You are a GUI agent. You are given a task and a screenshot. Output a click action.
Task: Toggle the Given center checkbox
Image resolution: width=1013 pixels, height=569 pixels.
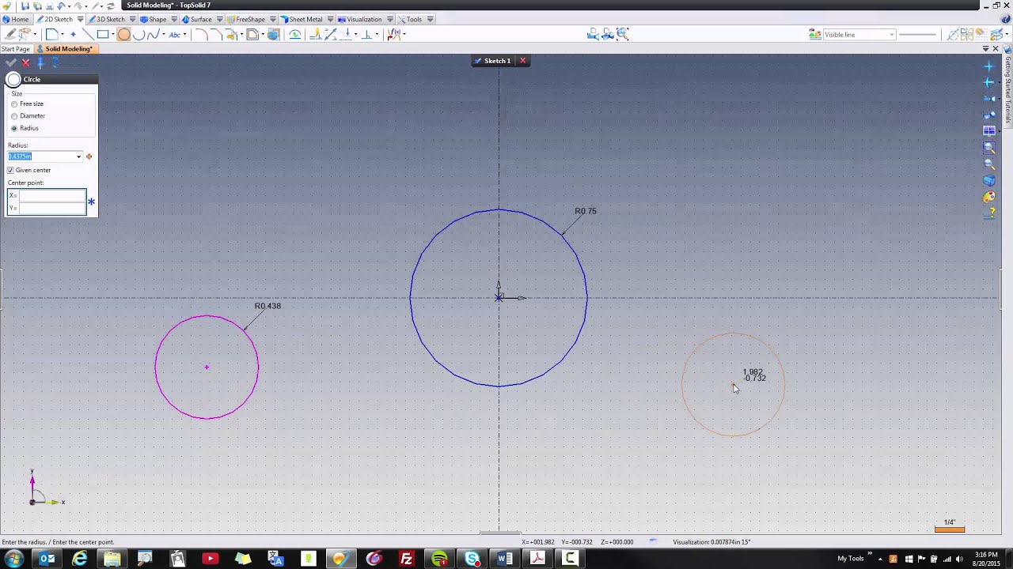tap(11, 171)
